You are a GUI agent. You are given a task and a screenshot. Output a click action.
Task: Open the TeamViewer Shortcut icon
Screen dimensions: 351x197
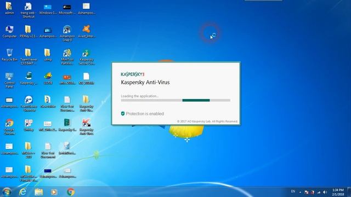[x=29, y=103]
